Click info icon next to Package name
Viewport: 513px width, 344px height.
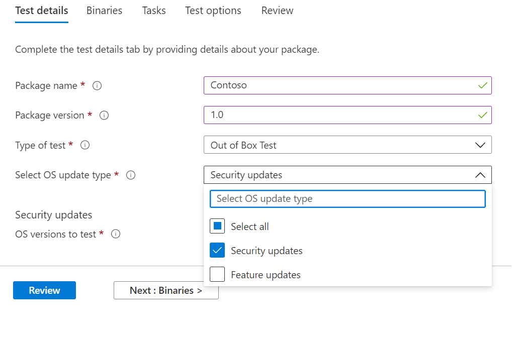click(98, 85)
